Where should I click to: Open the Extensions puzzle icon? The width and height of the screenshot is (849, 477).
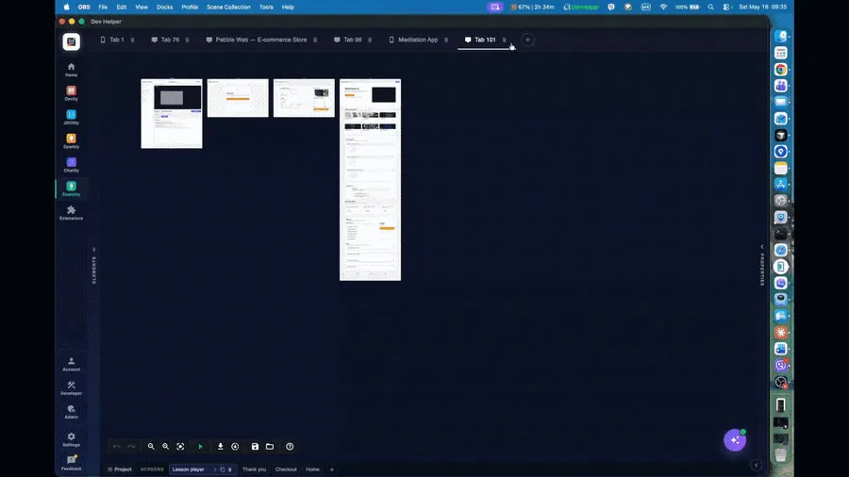coord(71,212)
